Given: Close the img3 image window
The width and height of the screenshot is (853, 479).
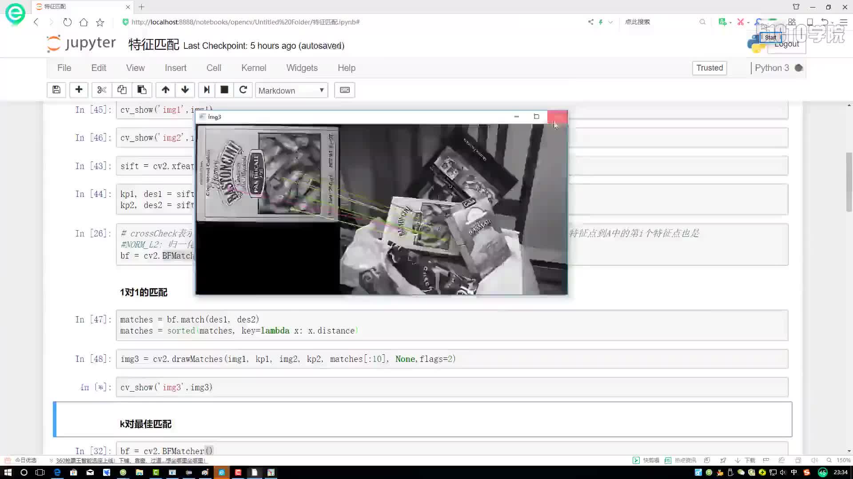Looking at the screenshot, I should tap(557, 117).
